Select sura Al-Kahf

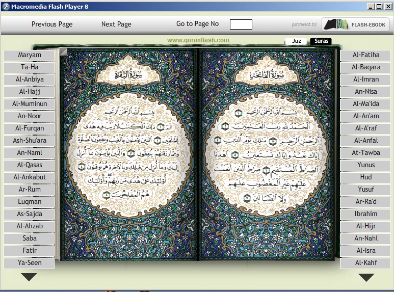365,263
